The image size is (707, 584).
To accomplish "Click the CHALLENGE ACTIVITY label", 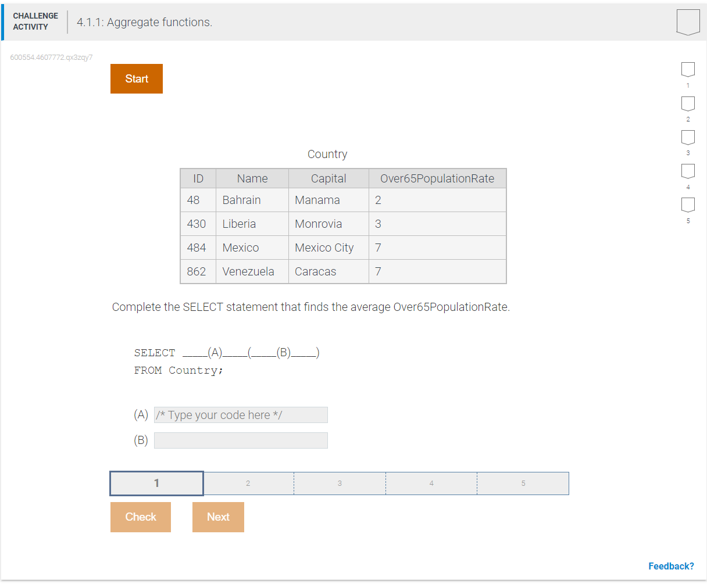I will (35, 20).
